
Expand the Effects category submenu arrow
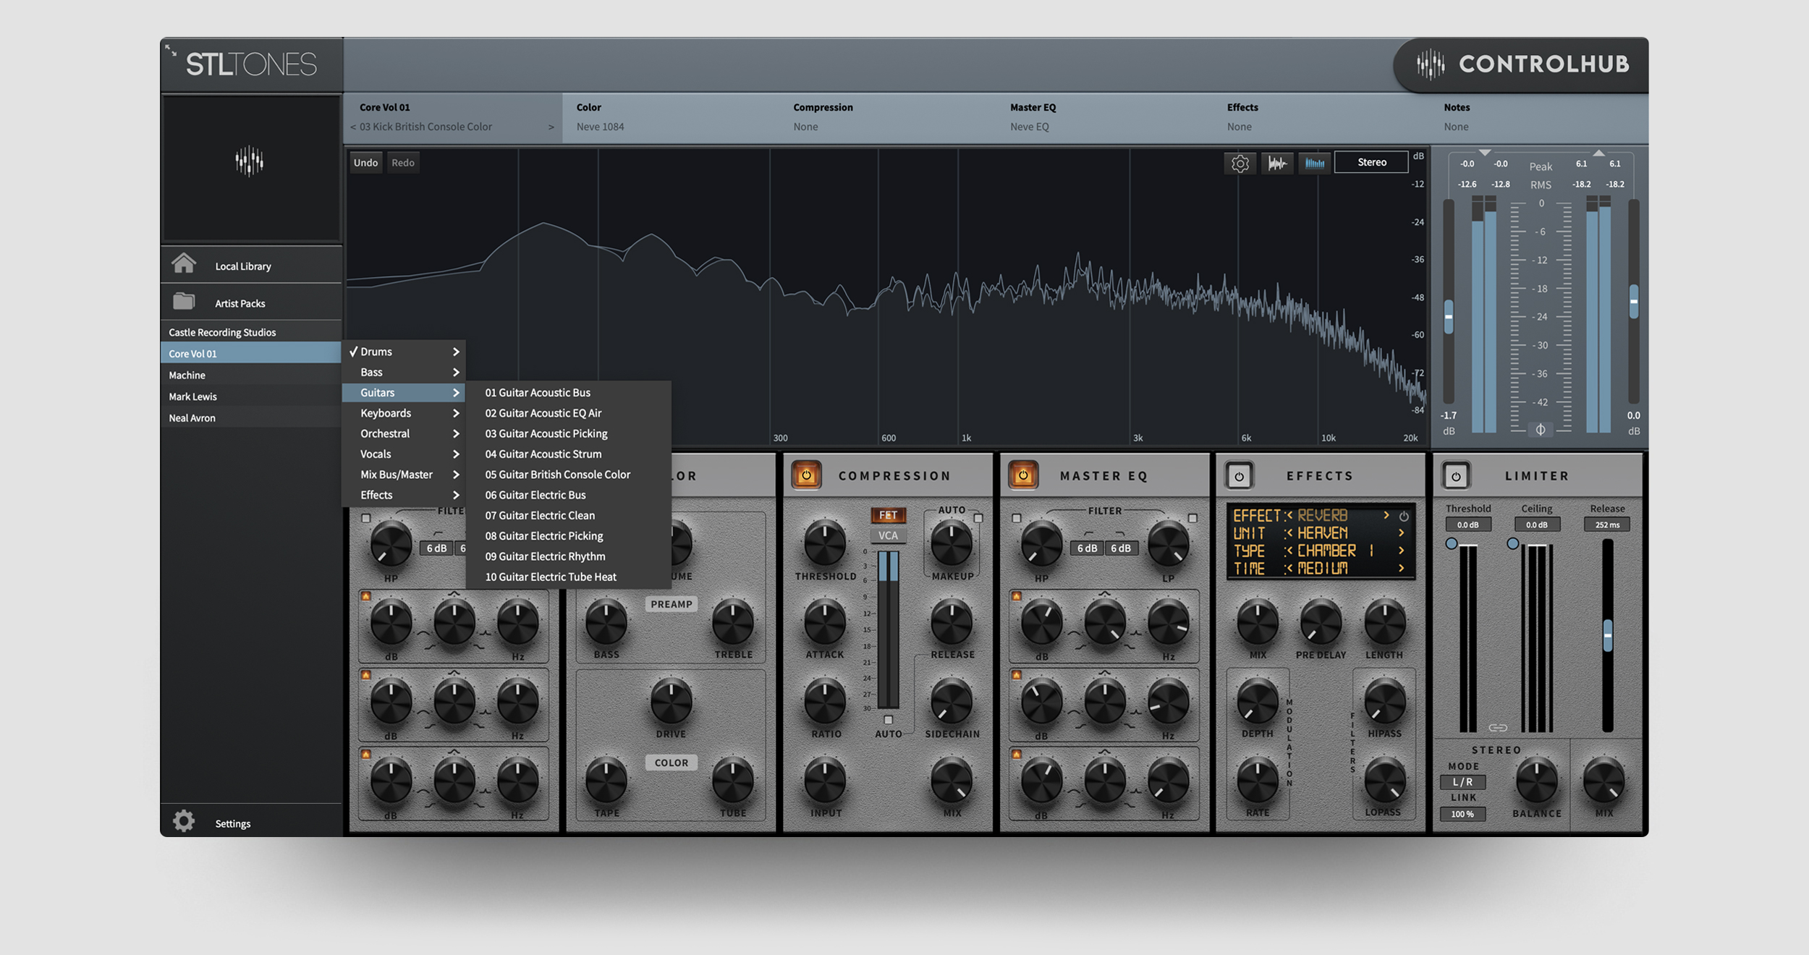point(456,495)
